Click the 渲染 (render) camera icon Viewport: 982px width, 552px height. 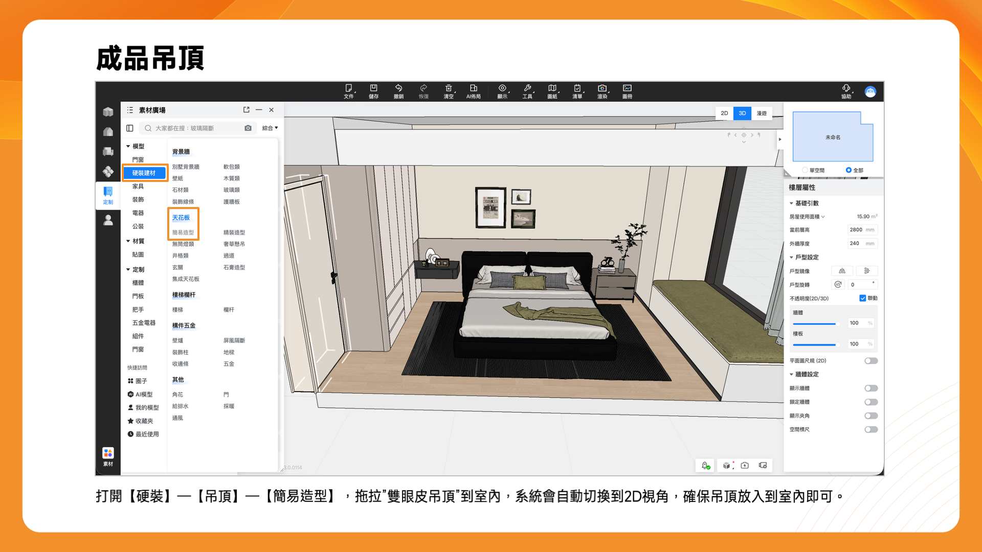click(602, 88)
